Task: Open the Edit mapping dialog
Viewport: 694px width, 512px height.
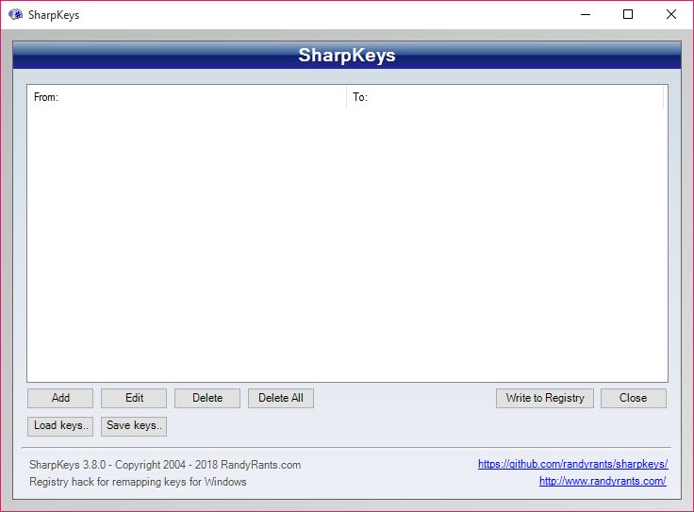Action: tap(134, 398)
